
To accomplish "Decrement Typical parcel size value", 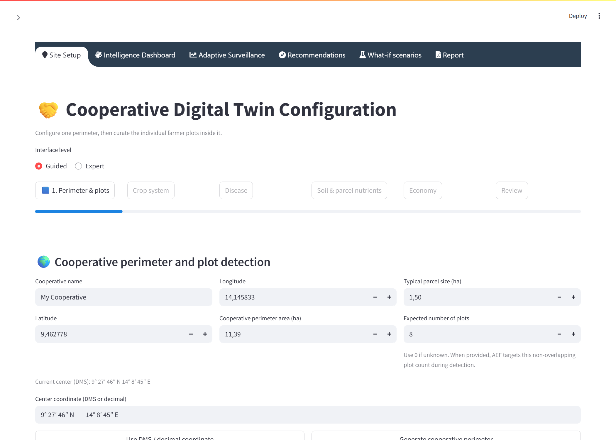I will (559, 297).
